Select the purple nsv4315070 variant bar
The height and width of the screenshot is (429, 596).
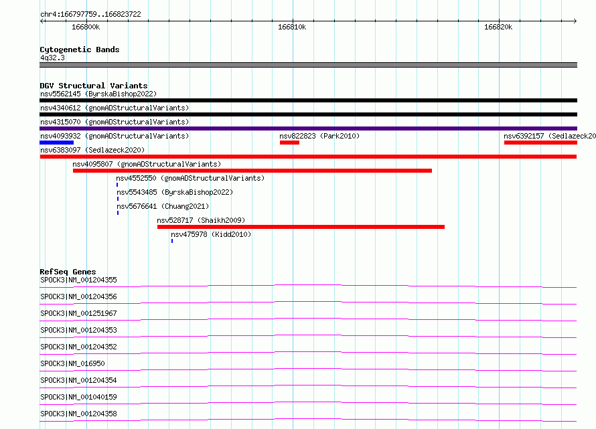(x=308, y=128)
